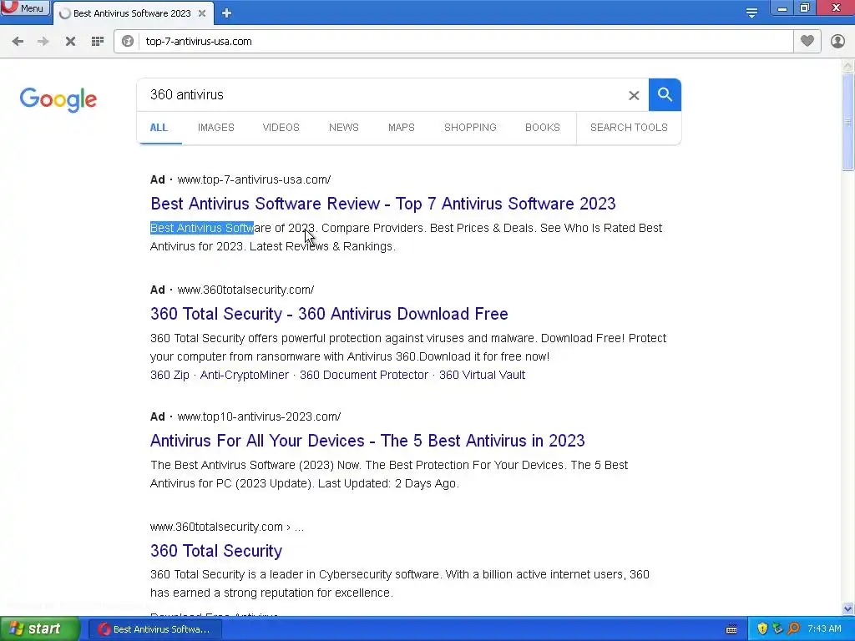Click the security shield tray icon
This screenshot has height=641, width=855.
point(762,629)
